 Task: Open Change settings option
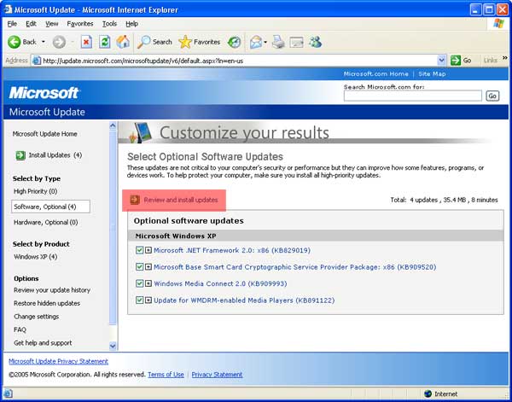click(36, 317)
